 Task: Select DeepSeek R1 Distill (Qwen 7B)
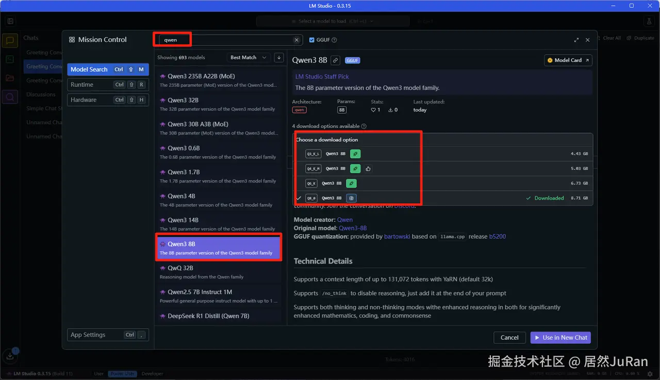pos(220,316)
